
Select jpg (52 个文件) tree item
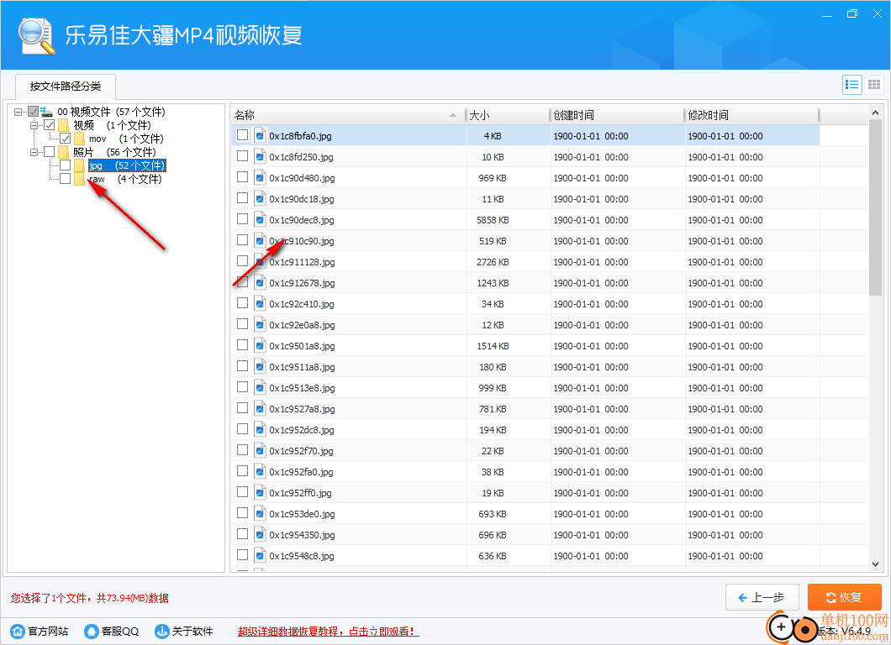[x=127, y=165]
